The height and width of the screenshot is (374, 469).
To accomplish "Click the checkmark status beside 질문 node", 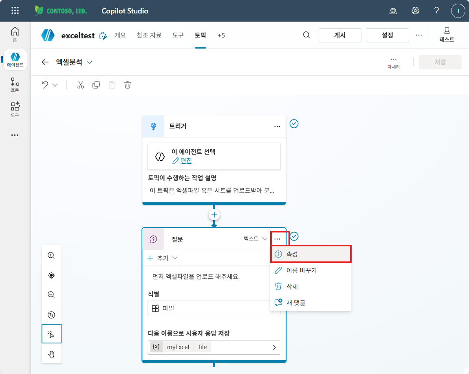I will pyautogui.click(x=294, y=237).
